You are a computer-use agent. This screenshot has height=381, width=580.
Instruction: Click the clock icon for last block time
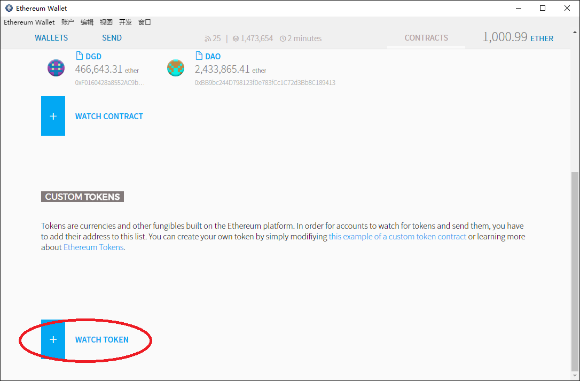pos(283,38)
